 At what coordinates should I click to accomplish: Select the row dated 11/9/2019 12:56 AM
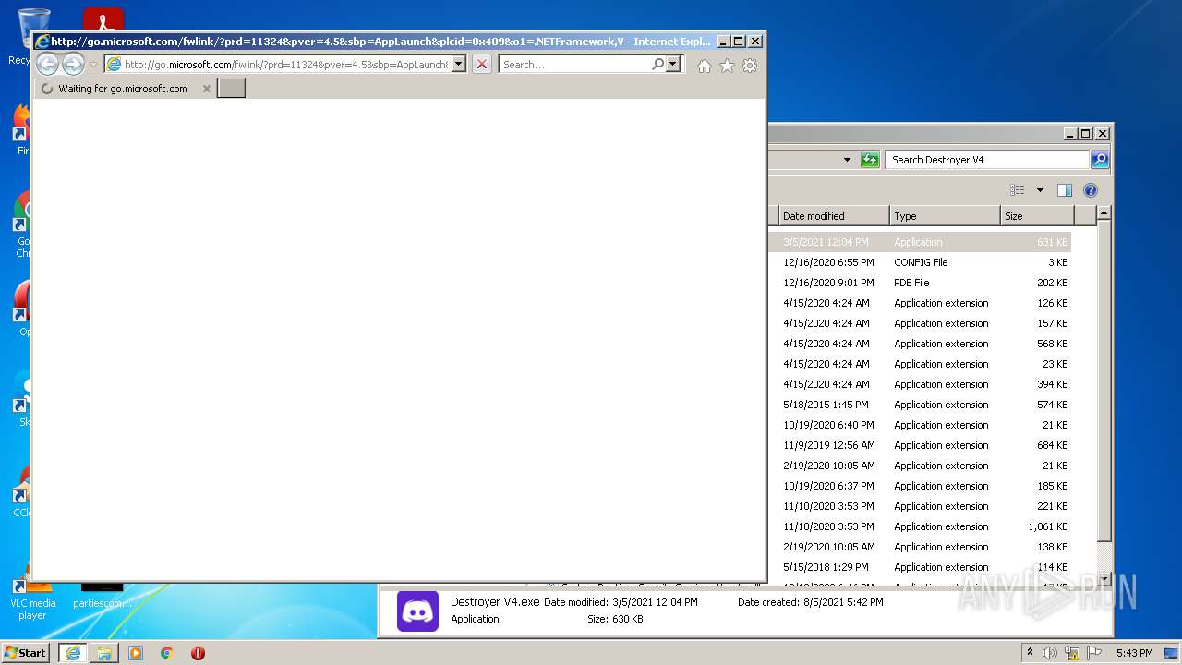(920, 445)
